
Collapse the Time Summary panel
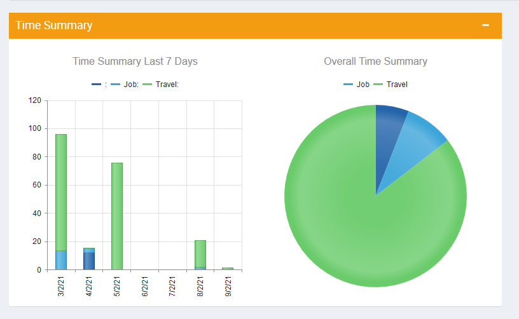(x=486, y=25)
